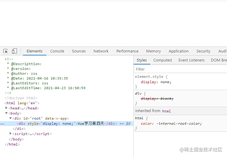Click the html link after Inherited from
The height and width of the screenshot is (157, 227).
(x=166, y=111)
